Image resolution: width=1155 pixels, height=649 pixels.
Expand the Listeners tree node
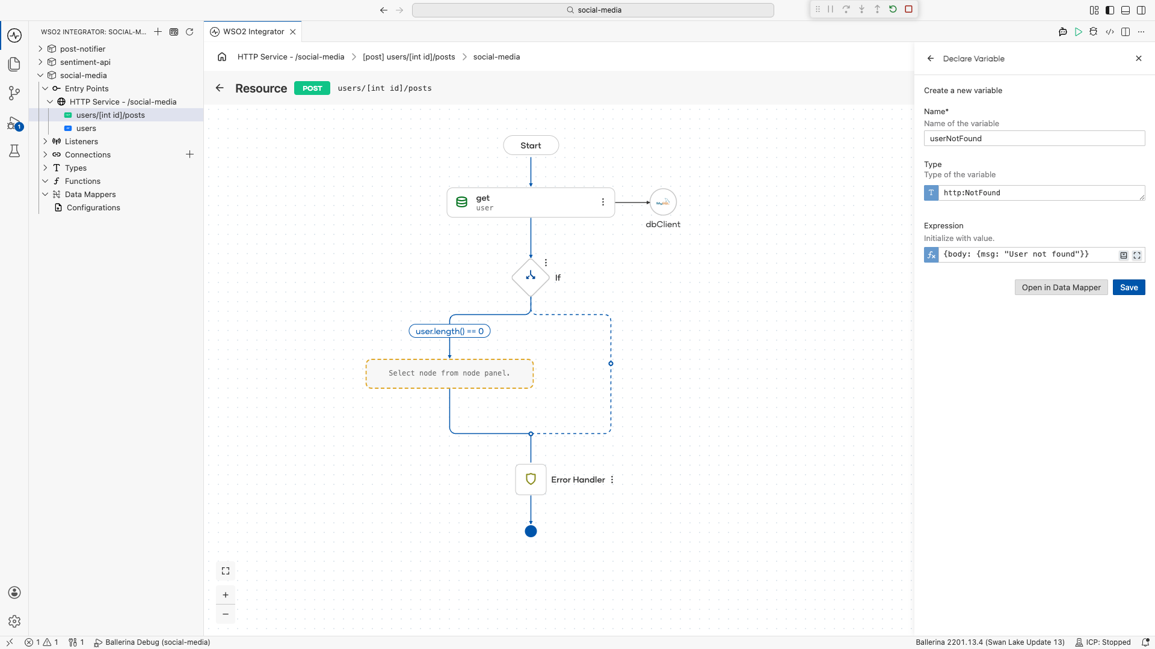point(45,141)
